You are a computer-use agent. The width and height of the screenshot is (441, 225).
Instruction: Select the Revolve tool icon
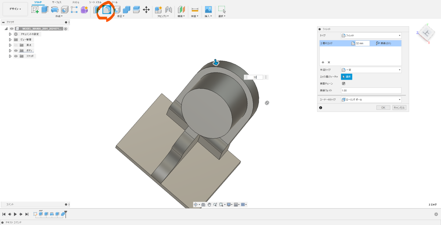pyautogui.click(x=55, y=10)
